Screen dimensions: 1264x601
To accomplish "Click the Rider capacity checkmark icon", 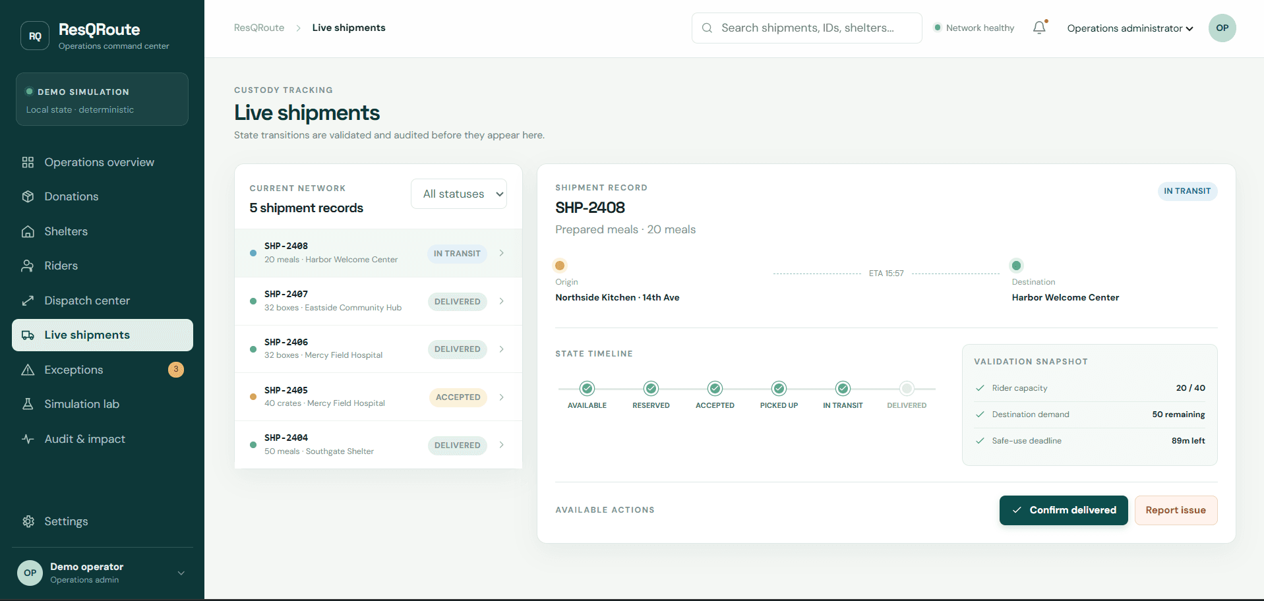I will pos(980,388).
